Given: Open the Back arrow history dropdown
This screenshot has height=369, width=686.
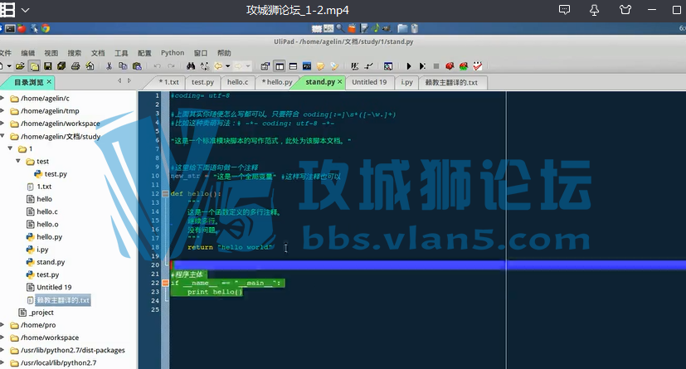Looking at the screenshot, I should [x=228, y=66].
